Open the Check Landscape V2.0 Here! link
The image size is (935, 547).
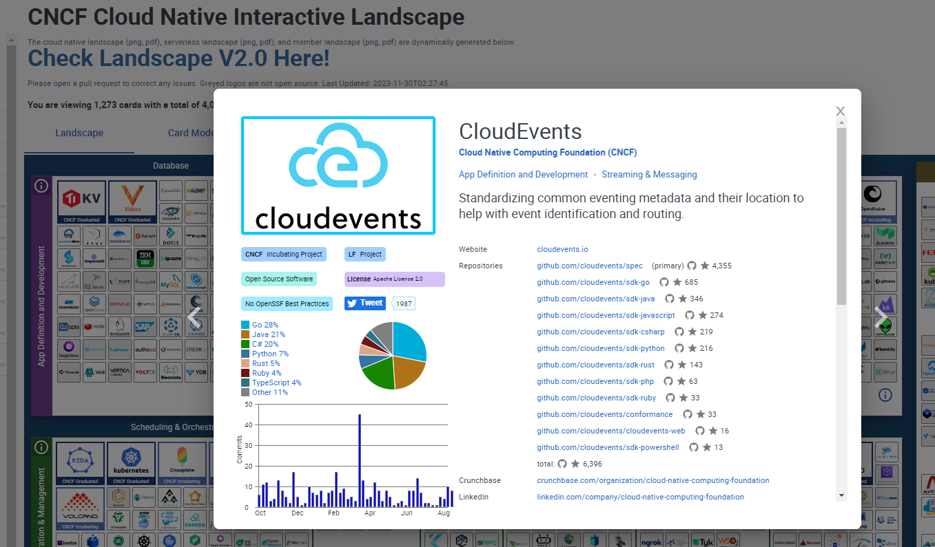178,58
